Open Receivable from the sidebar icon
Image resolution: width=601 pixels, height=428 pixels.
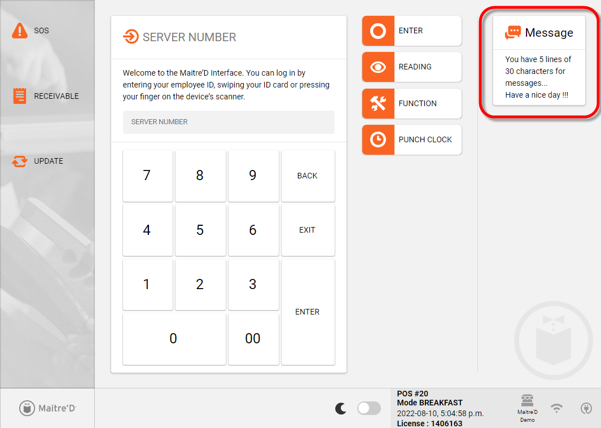point(20,96)
